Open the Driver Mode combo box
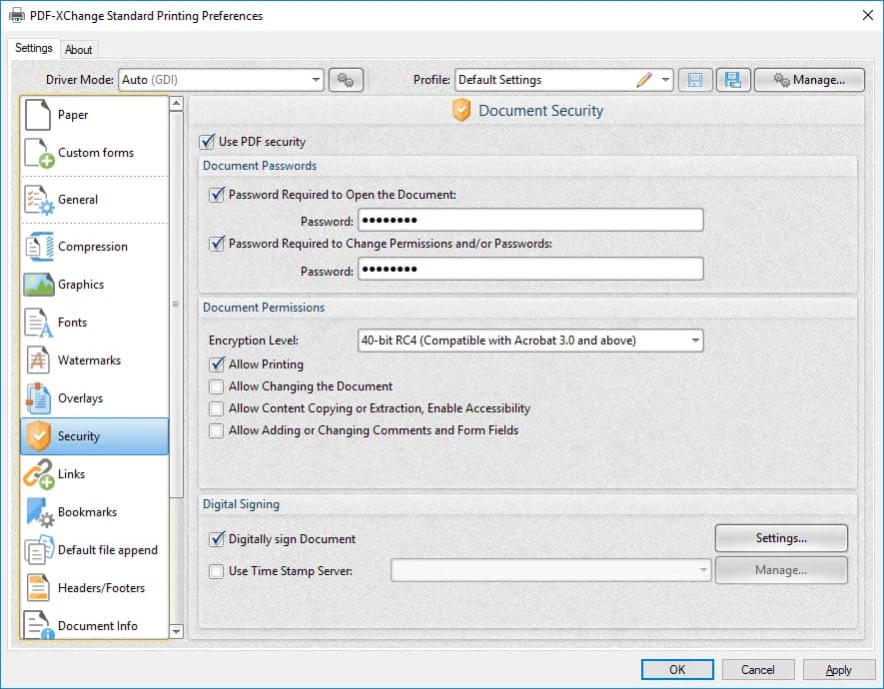Screen dimensions: 884x689 [221, 80]
